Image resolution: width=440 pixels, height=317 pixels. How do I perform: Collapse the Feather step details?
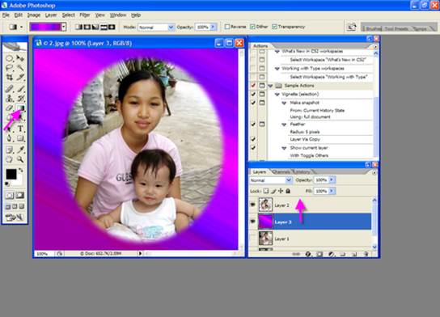pos(284,125)
